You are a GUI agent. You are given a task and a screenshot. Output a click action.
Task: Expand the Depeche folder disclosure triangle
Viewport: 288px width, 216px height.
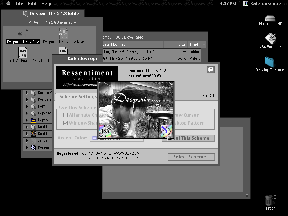[x=27, y=113]
